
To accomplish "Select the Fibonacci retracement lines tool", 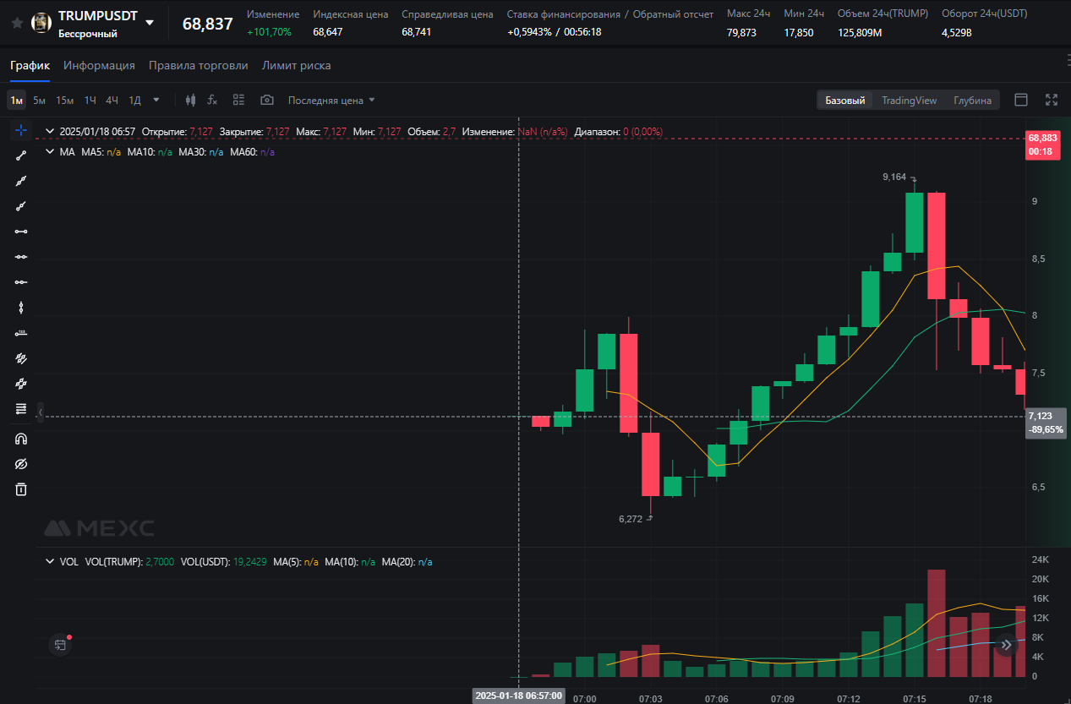I will pos(21,409).
